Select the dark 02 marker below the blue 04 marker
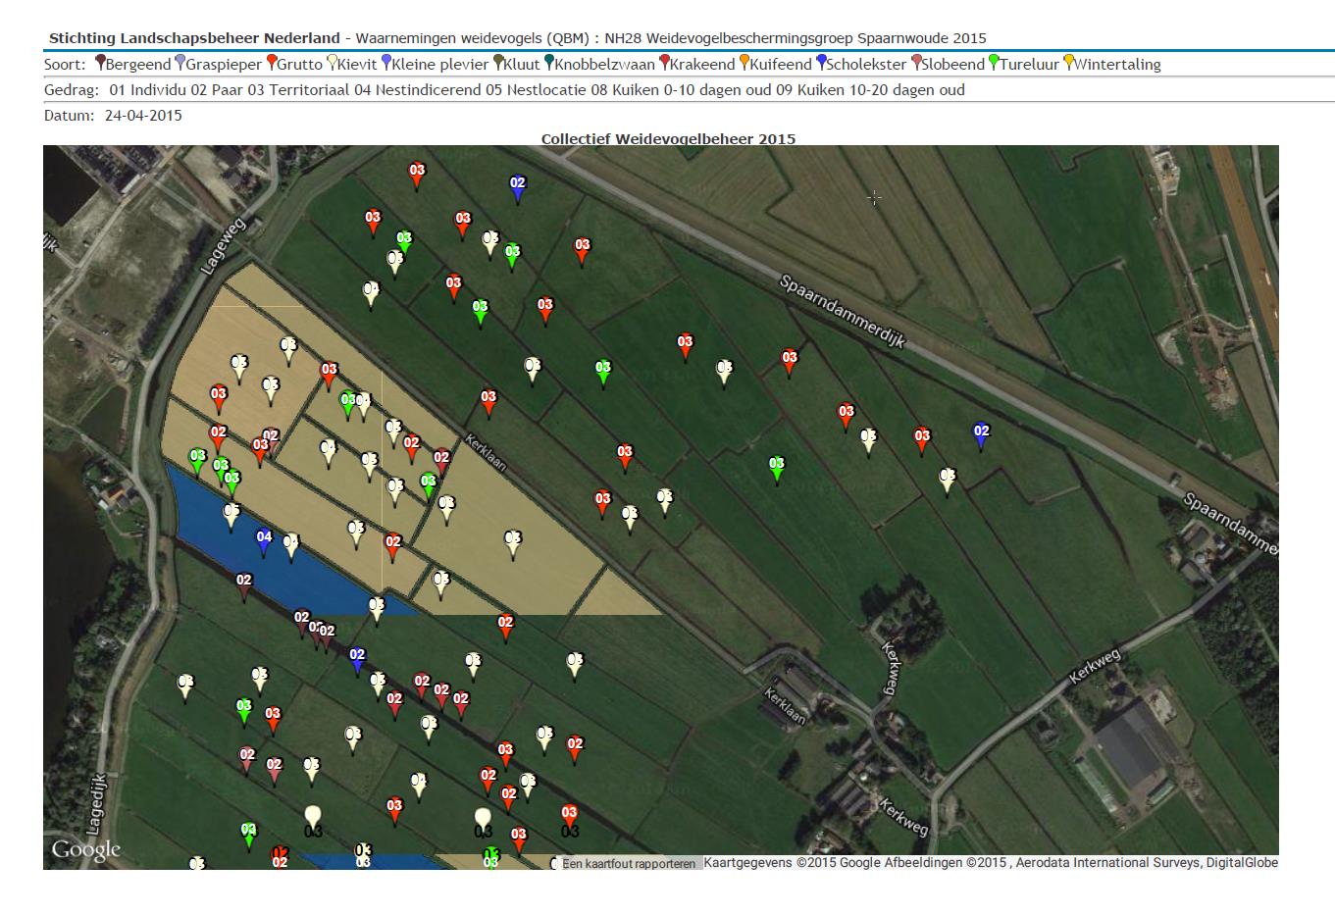 pos(243,586)
